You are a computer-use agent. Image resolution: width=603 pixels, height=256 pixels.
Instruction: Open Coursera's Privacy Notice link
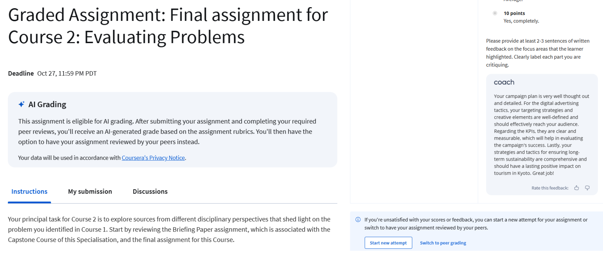pyautogui.click(x=153, y=158)
